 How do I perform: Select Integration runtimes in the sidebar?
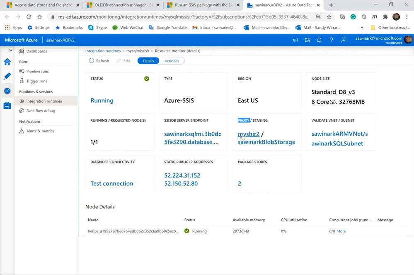click(x=46, y=101)
